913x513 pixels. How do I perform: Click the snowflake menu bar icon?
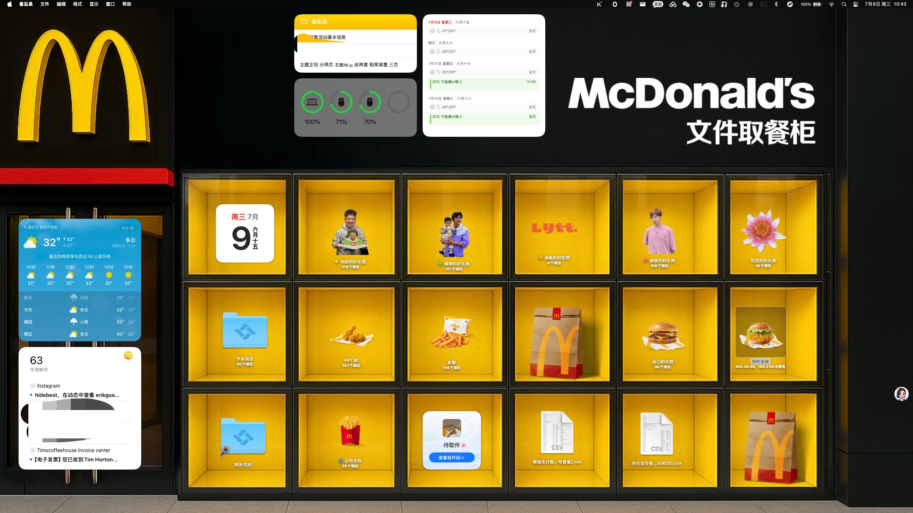click(x=750, y=4)
